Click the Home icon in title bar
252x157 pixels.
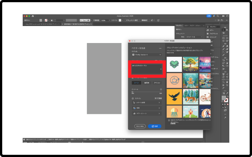coord(33,16)
